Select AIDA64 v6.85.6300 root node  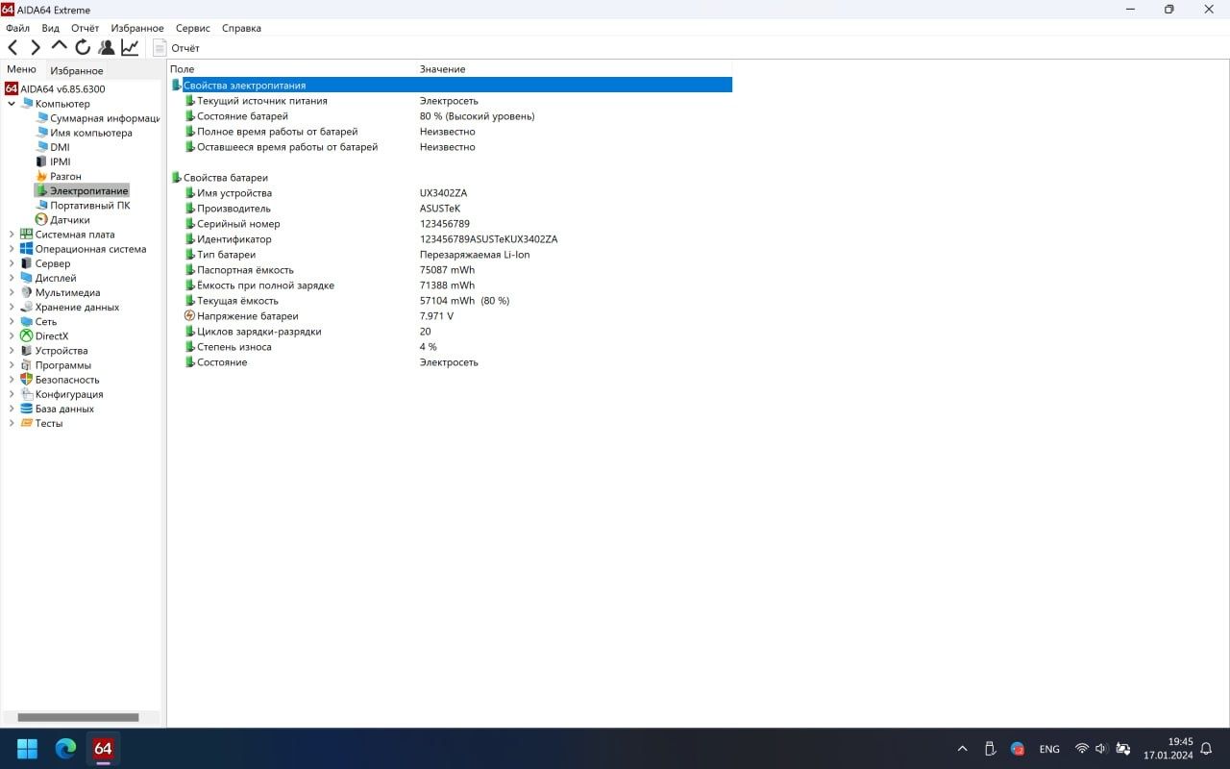[55, 88]
